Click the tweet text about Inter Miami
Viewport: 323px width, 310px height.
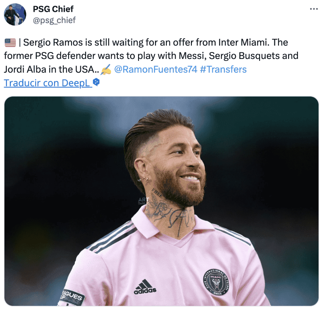tap(151, 56)
